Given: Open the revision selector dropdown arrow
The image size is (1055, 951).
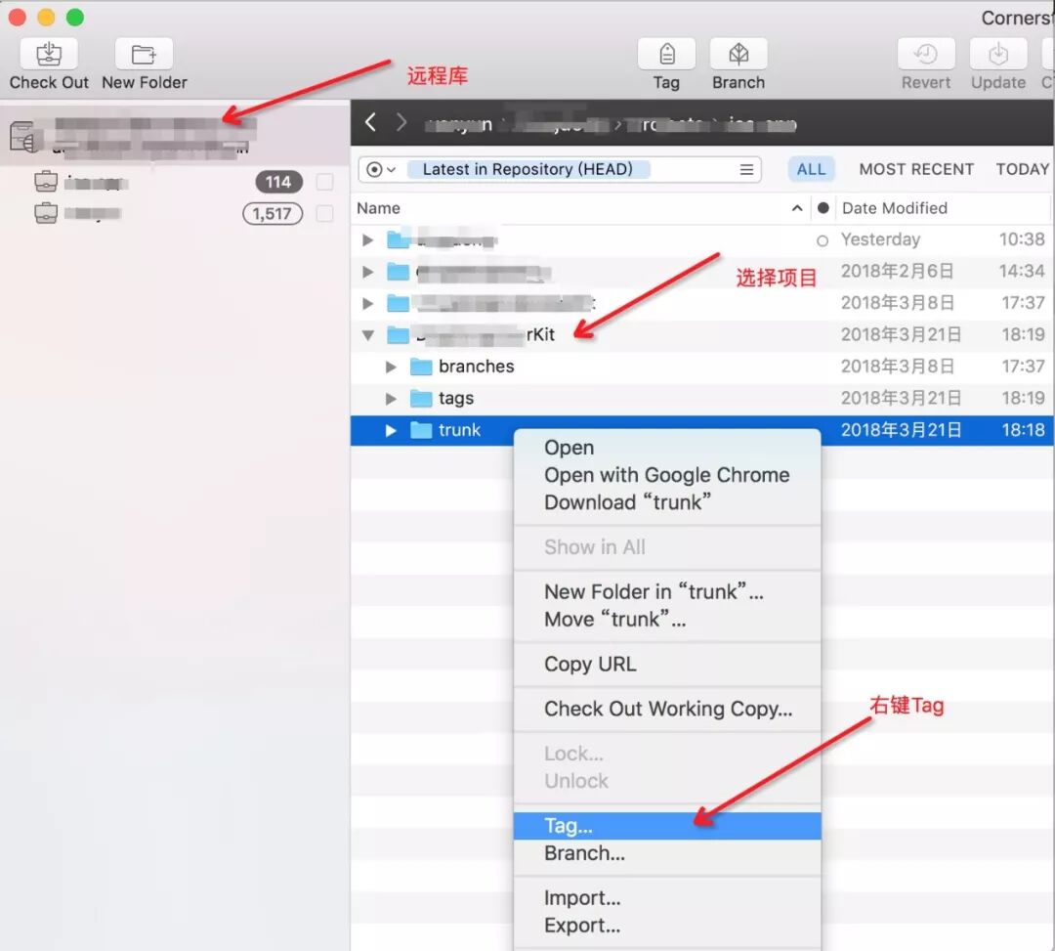Looking at the screenshot, I should (x=391, y=170).
